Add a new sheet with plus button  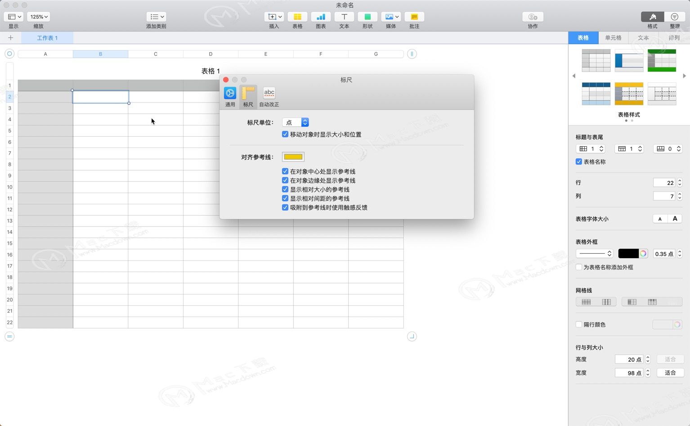(x=11, y=38)
